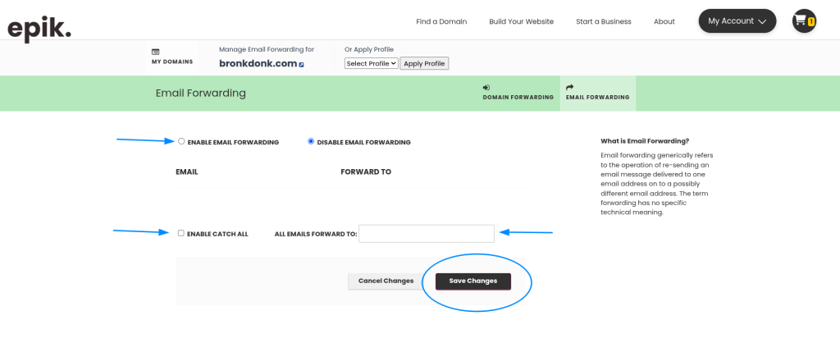Image resolution: width=840 pixels, height=343 pixels.
Task: Open the About menu item
Action: tap(664, 21)
